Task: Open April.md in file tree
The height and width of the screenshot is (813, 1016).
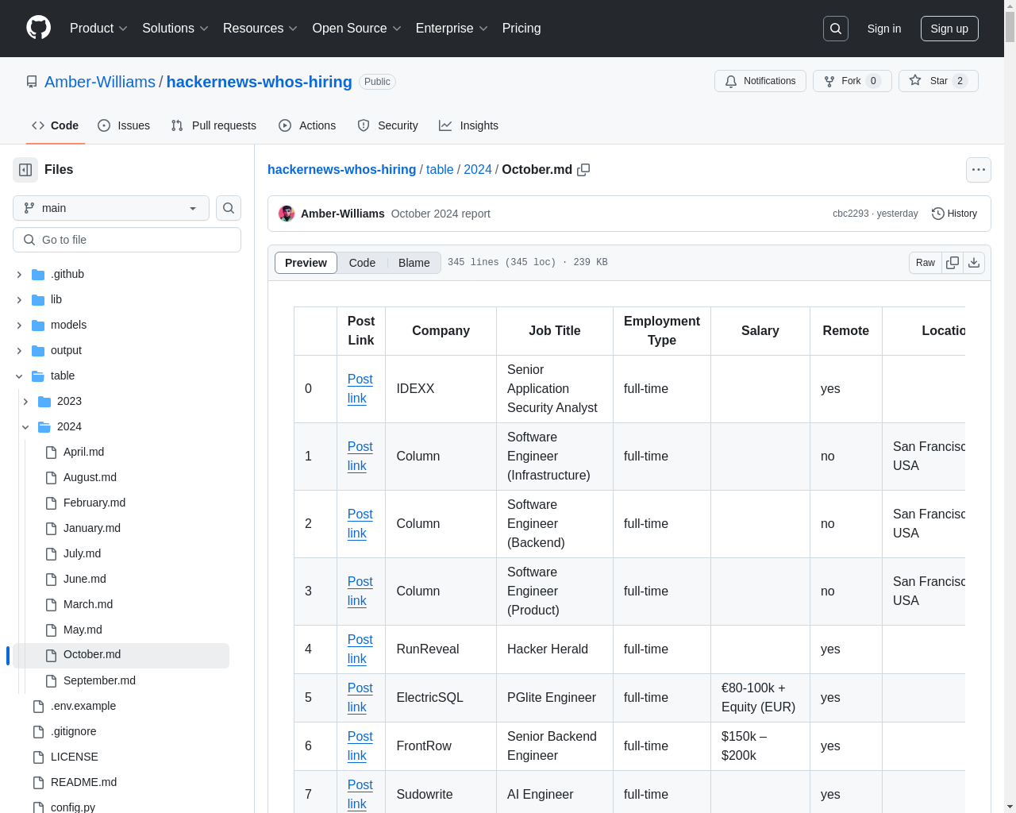Action: point(84,452)
